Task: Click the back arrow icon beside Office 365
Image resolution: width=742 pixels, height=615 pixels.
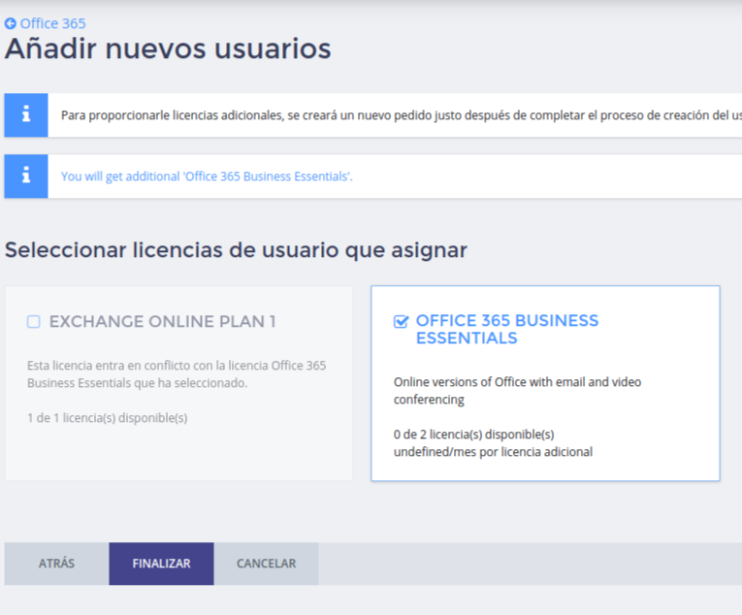Action: (11, 23)
